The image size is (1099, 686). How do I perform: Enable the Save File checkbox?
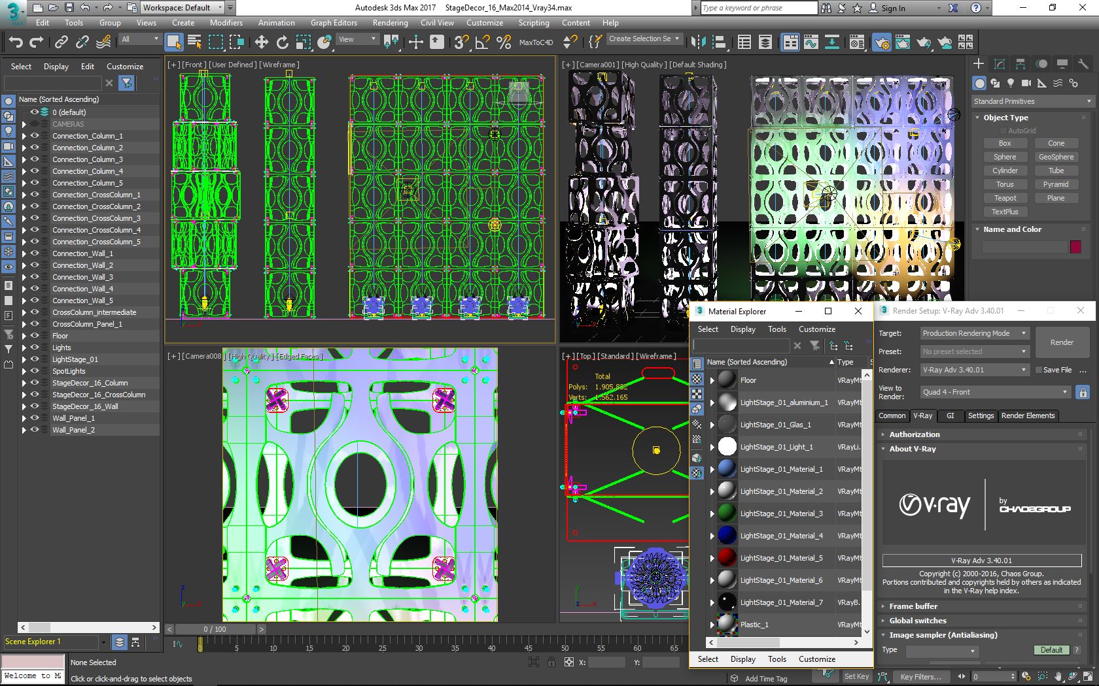[x=1038, y=370]
